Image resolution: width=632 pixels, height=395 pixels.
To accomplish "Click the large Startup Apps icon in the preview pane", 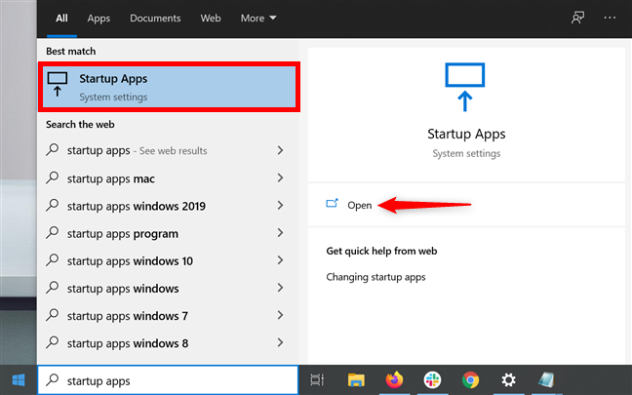I will pyautogui.click(x=464, y=87).
